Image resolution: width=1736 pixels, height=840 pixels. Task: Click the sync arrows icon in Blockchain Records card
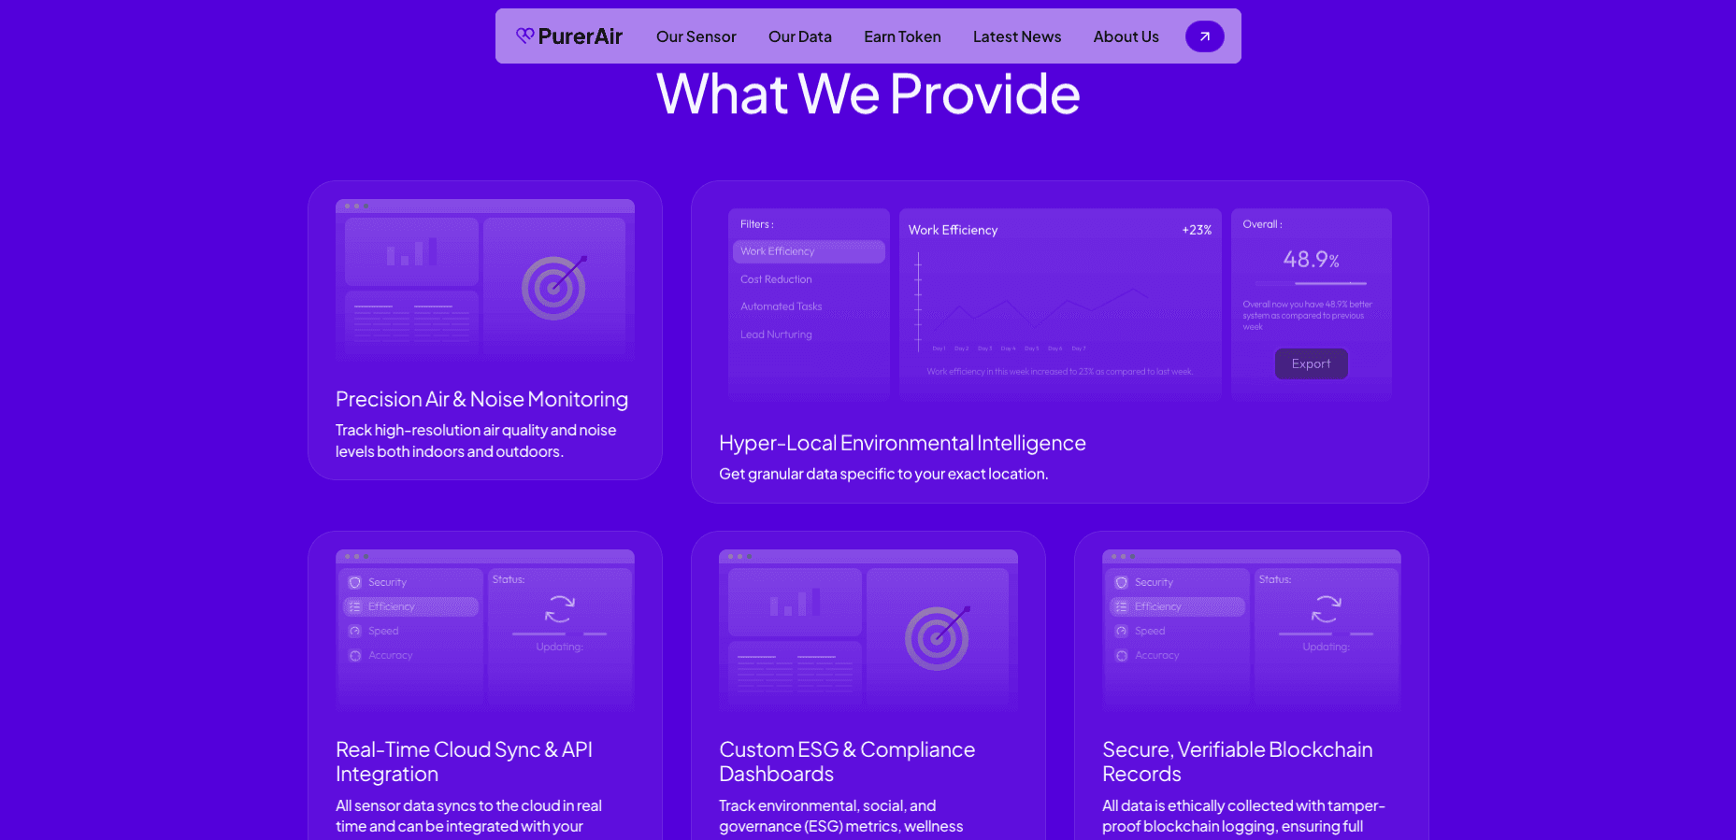[x=1326, y=608]
